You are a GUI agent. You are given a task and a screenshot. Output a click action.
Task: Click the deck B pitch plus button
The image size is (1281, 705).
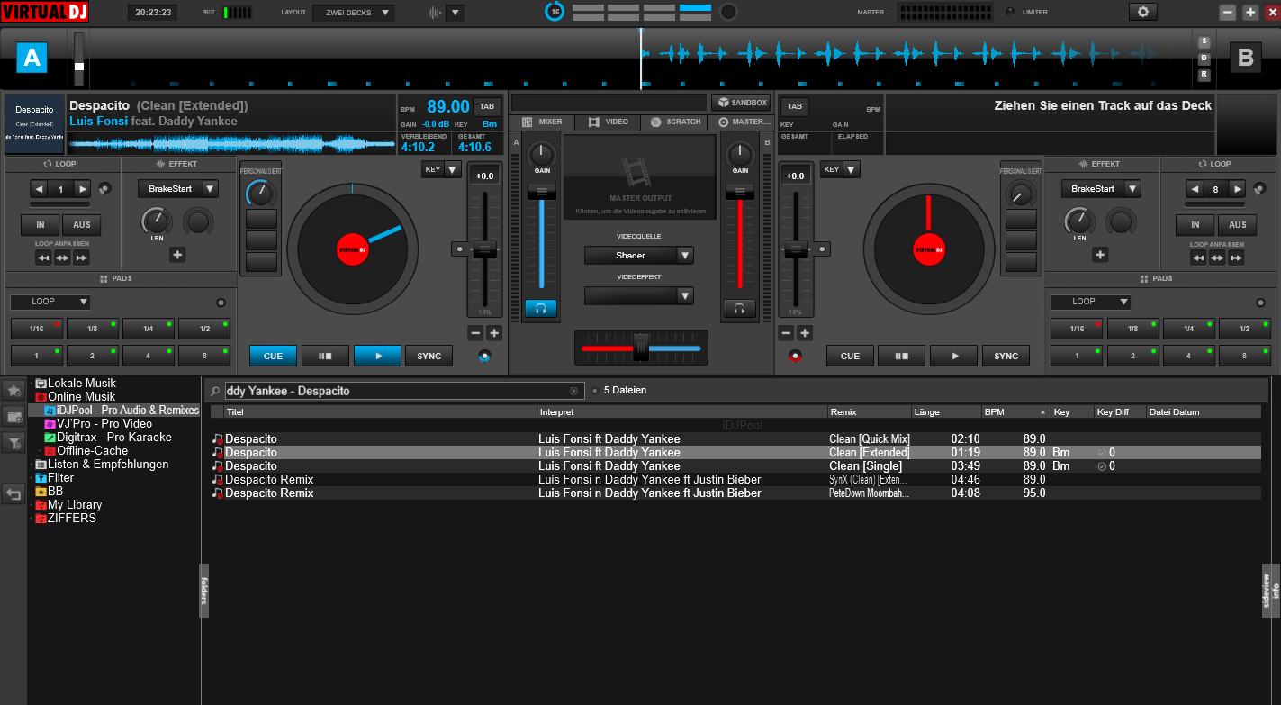(805, 333)
